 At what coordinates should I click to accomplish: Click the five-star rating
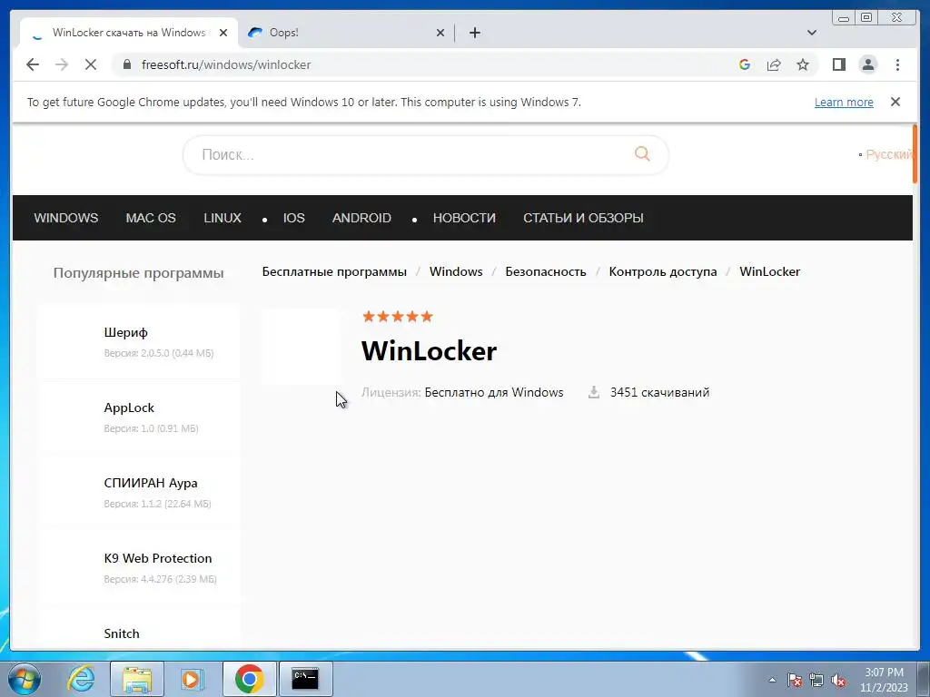click(398, 317)
